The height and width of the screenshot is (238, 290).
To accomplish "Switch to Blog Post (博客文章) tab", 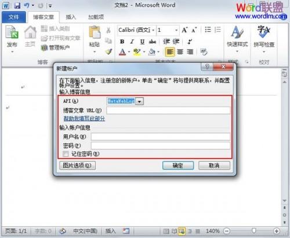I will [x=43, y=17].
